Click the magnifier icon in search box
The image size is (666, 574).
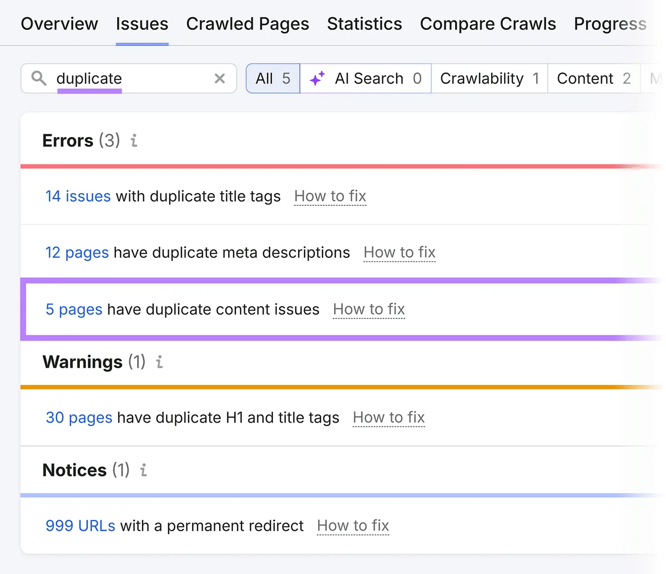click(39, 78)
